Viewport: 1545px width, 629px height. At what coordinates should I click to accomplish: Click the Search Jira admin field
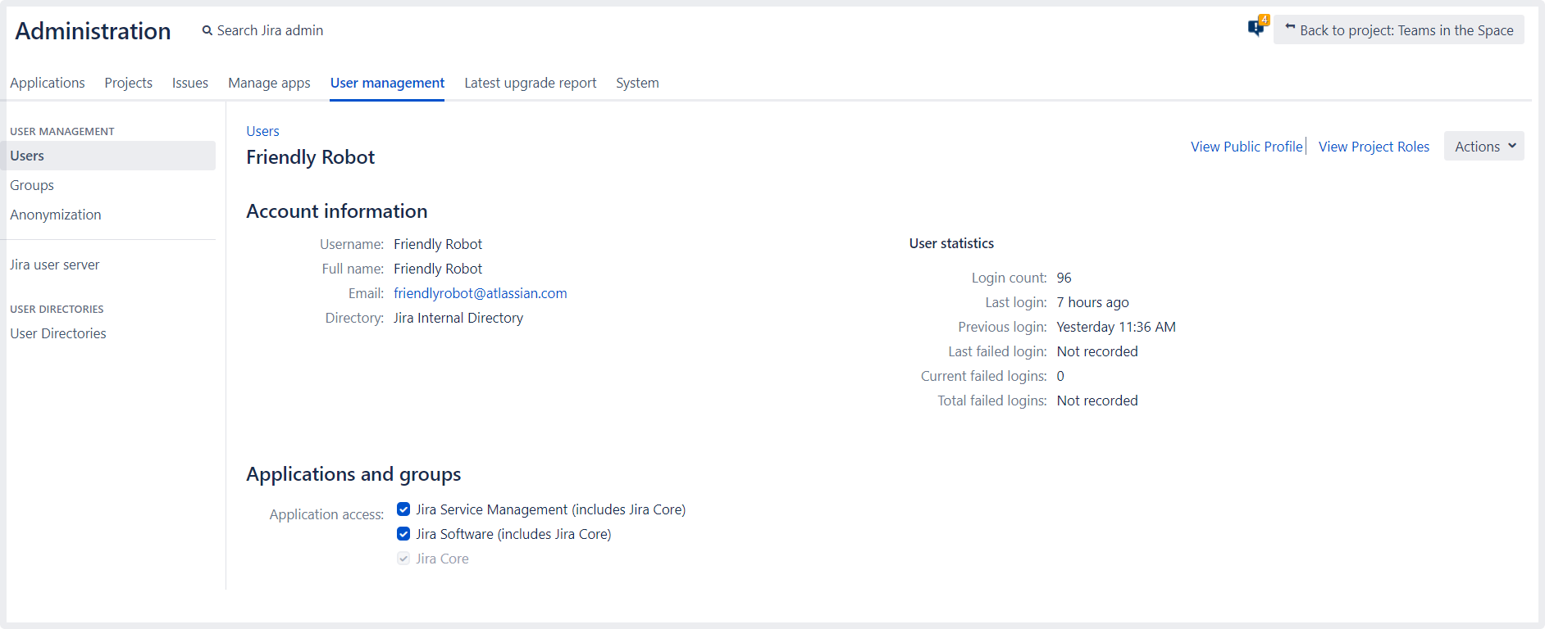coord(270,30)
